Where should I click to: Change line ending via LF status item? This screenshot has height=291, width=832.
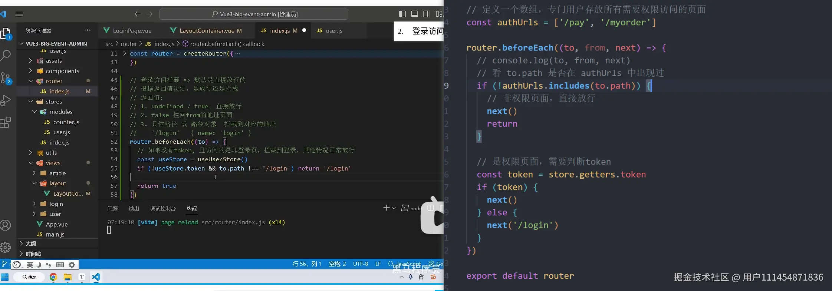click(x=378, y=264)
